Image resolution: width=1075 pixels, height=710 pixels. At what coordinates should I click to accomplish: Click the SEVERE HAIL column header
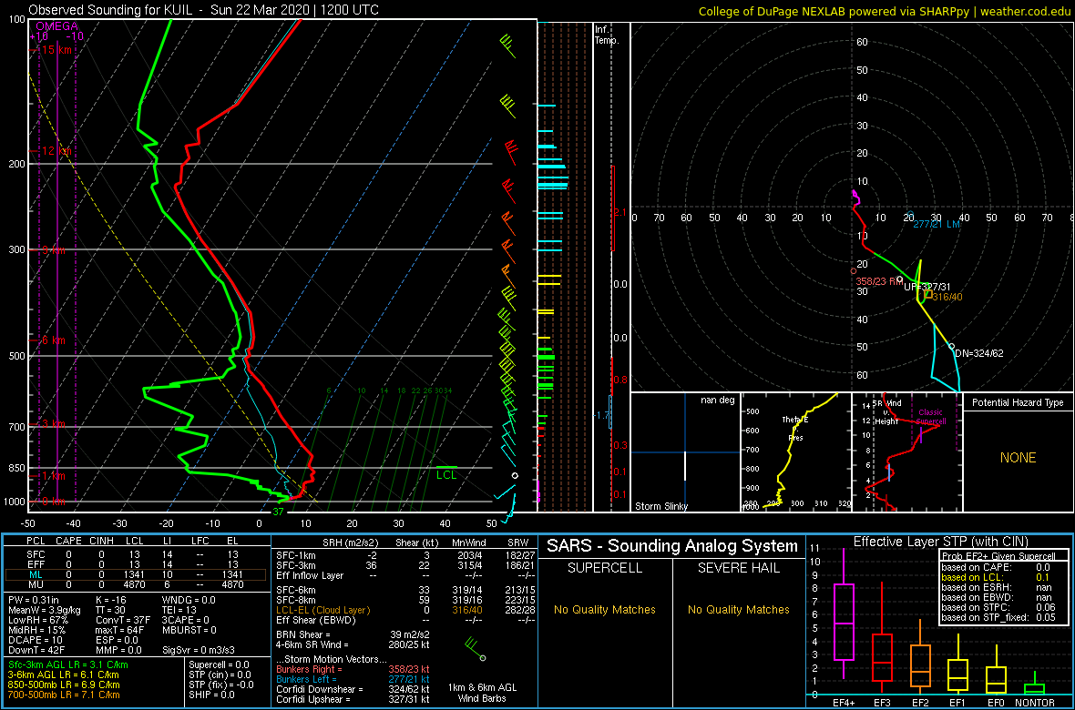coord(738,568)
